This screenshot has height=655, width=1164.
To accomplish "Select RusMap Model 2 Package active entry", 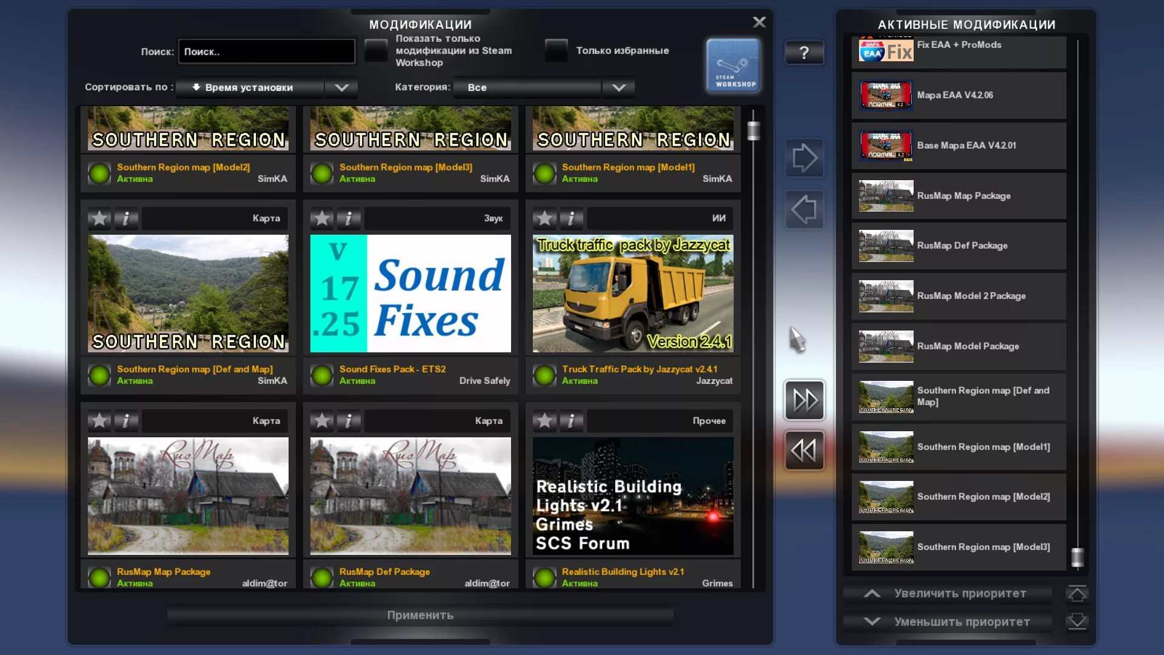I will [958, 296].
